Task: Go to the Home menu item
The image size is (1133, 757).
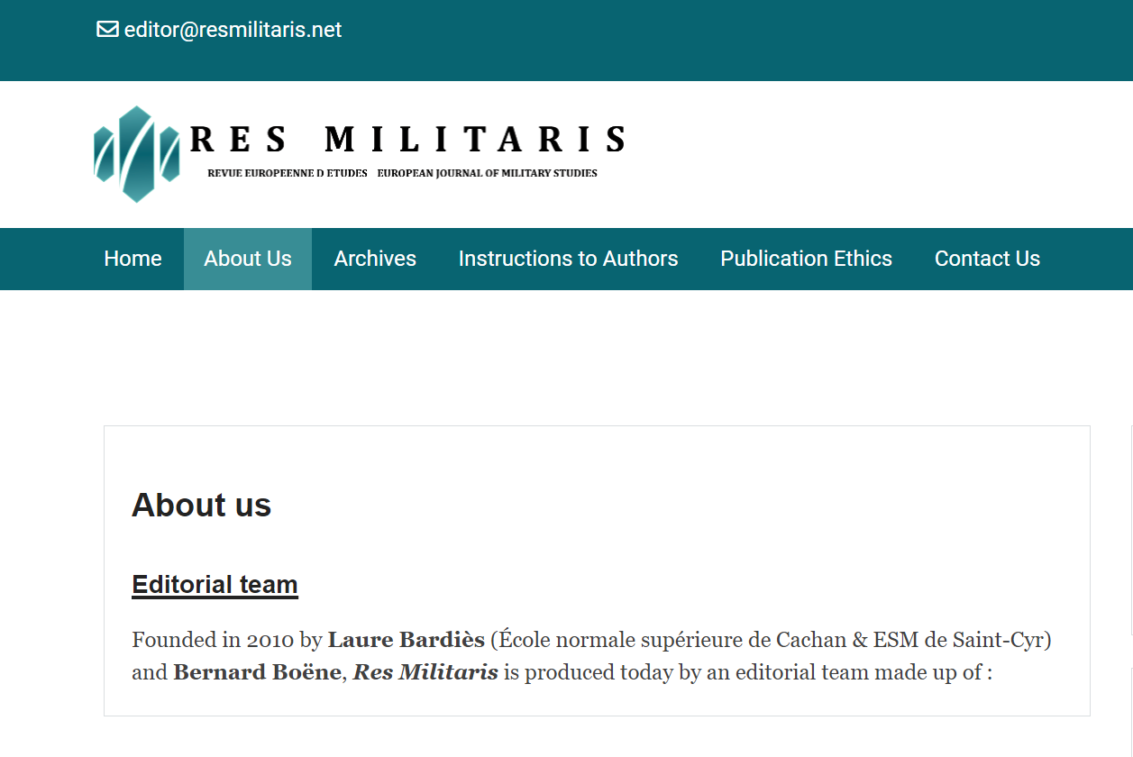Action: (132, 259)
